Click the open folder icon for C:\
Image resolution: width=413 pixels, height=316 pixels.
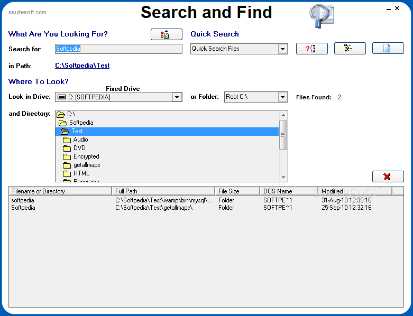61,115
